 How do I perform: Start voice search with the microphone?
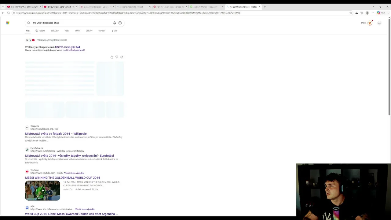pos(115,23)
